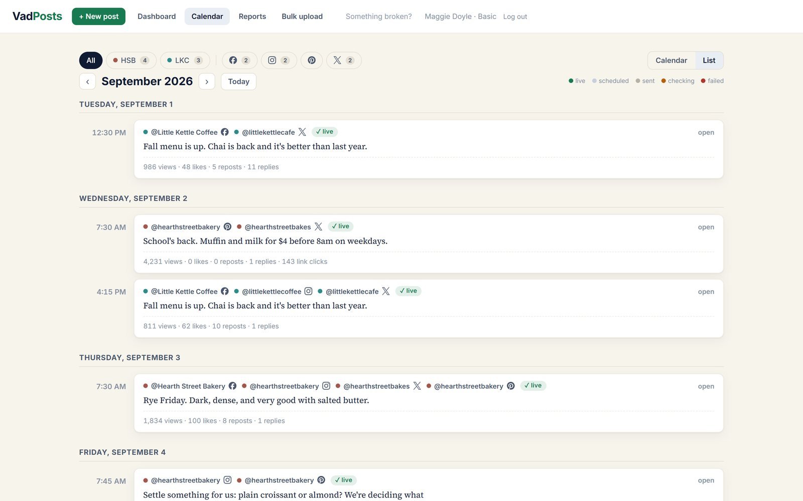Image resolution: width=803 pixels, height=501 pixels.
Task: Click live badge on School's back post
Action: tap(341, 226)
